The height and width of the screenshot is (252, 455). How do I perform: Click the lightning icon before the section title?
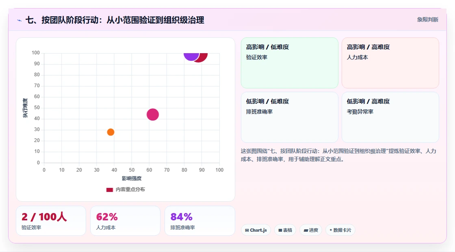coord(19,20)
